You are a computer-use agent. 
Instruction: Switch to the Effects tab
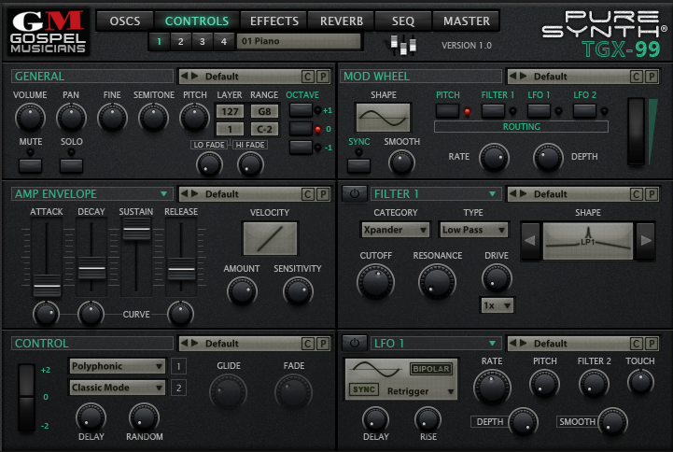tap(274, 21)
